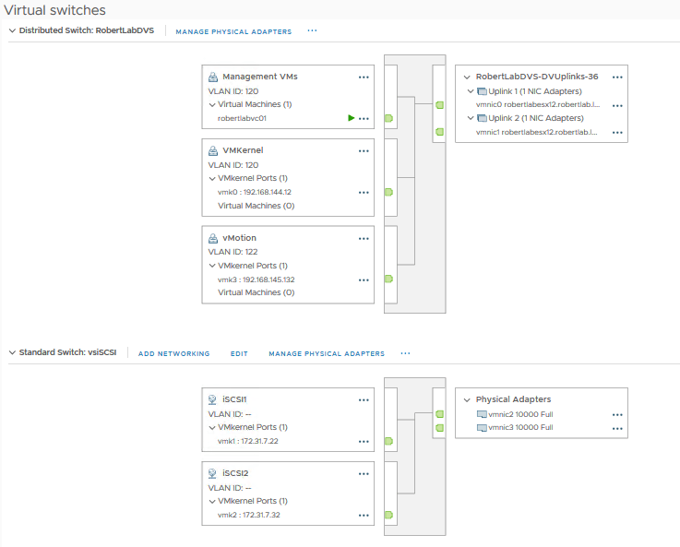Click Manage Physical Adapters for RobertLabDVS
This screenshot has height=547, width=680.
click(x=233, y=31)
